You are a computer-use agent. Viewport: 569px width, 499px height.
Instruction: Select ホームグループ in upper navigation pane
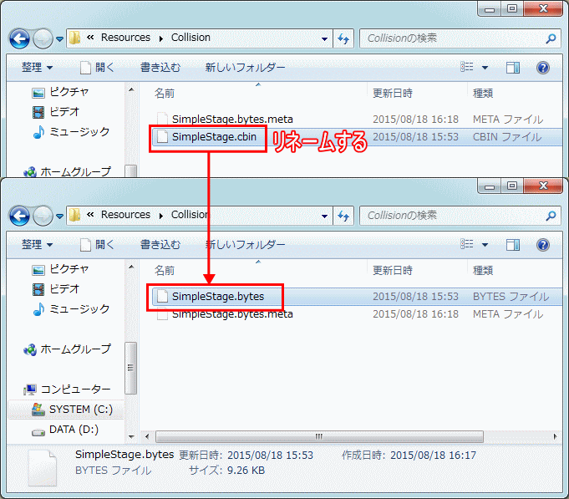coord(67,171)
